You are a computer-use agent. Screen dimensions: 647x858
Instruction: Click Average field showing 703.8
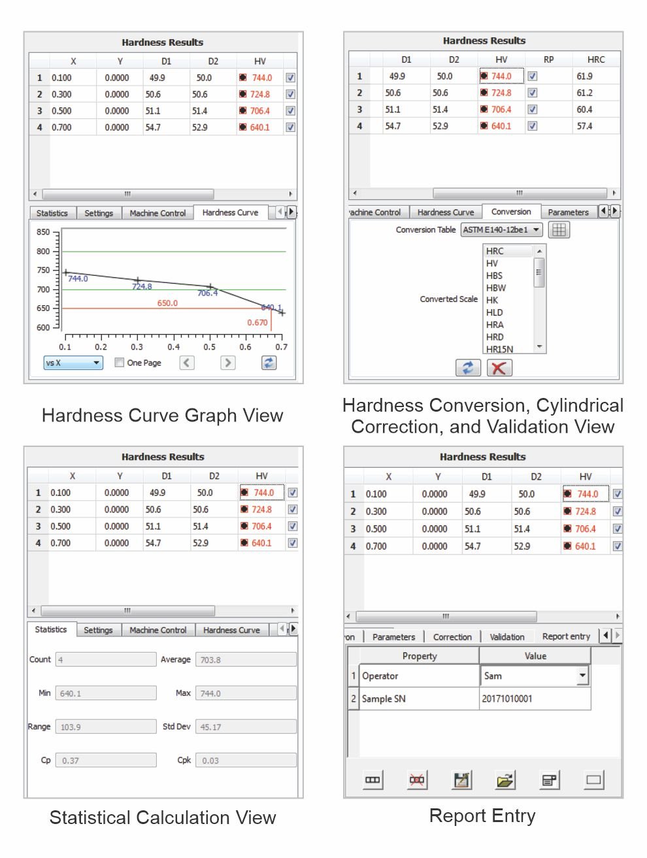[x=246, y=660]
